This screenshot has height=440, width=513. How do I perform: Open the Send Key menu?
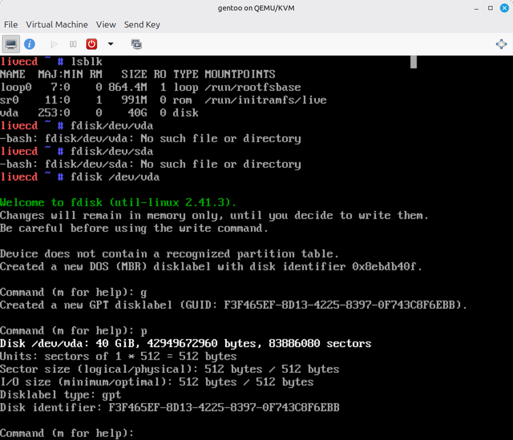142,25
